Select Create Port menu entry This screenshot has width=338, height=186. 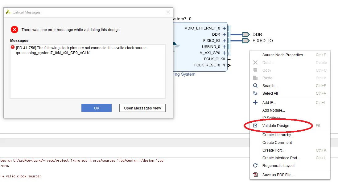point(290,150)
